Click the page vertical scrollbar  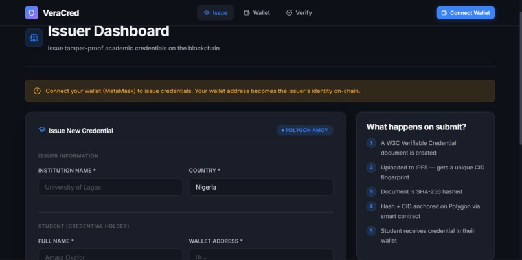coord(520,78)
